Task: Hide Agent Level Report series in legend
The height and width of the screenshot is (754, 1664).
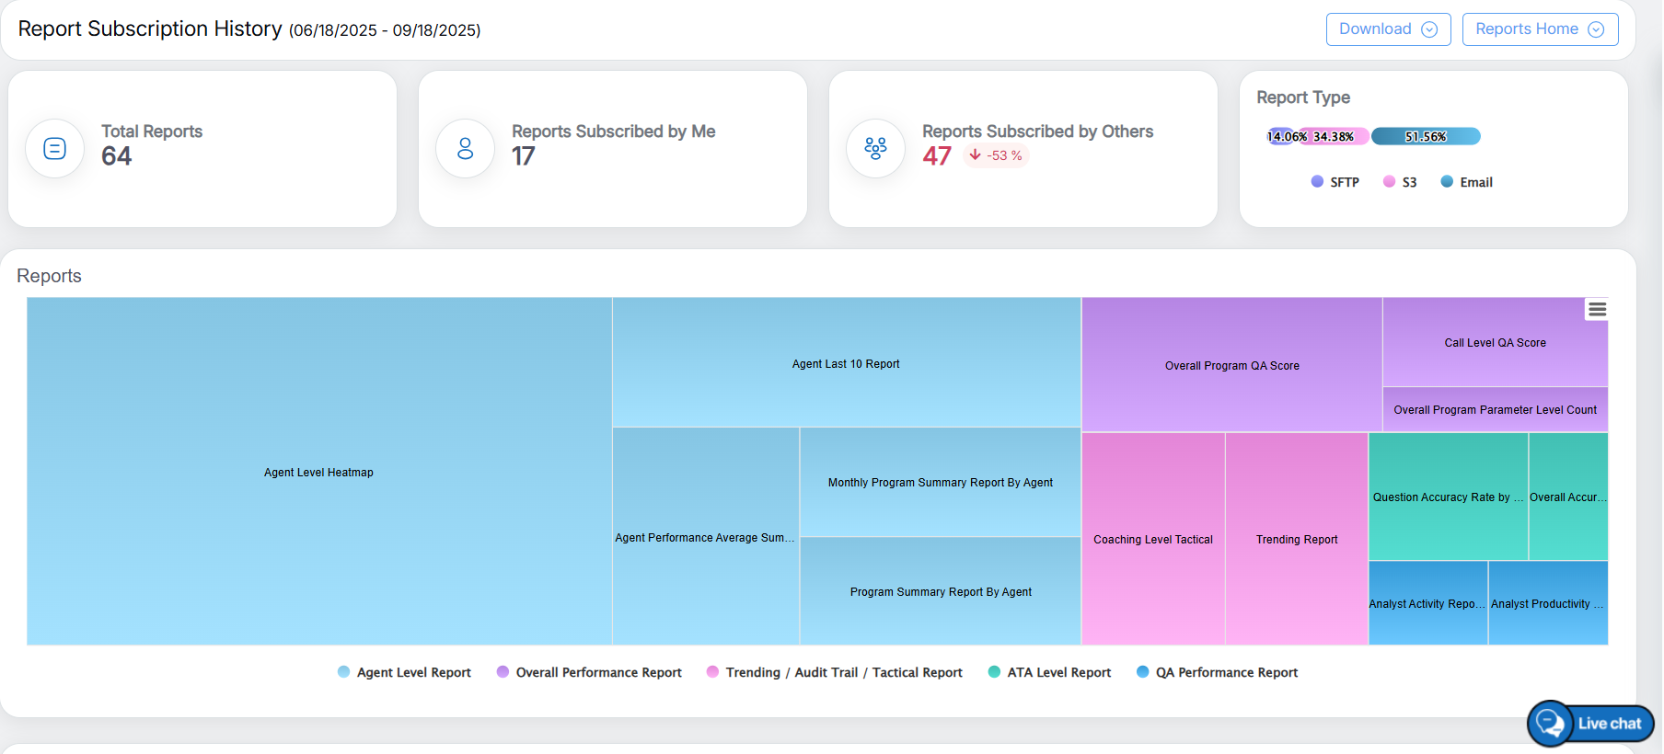Action: [x=405, y=672]
